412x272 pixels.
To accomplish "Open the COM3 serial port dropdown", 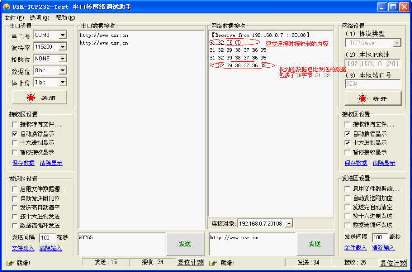I will tap(62, 35).
